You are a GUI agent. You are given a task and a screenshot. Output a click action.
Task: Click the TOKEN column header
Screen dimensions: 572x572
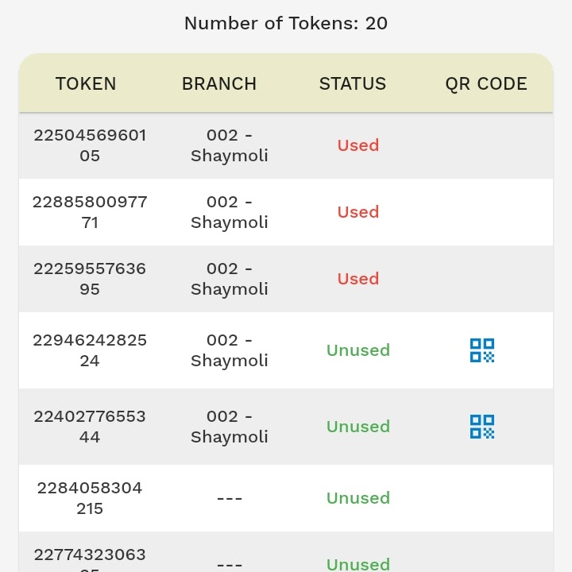click(86, 84)
